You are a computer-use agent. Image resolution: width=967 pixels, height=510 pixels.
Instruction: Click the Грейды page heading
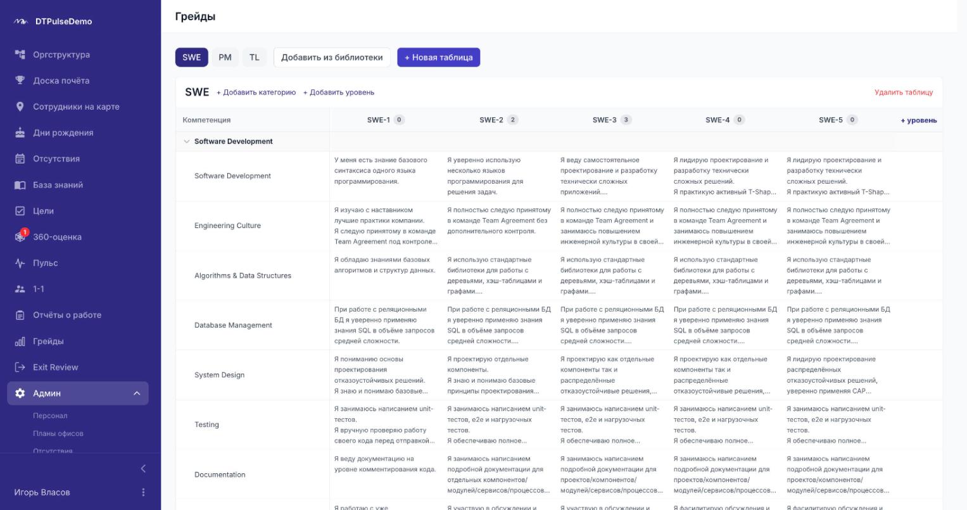point(195,16)
